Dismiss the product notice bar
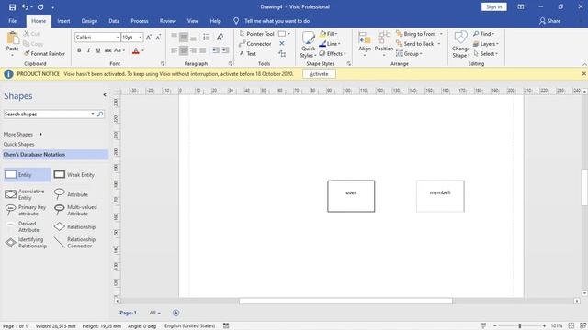 point(584,74)
